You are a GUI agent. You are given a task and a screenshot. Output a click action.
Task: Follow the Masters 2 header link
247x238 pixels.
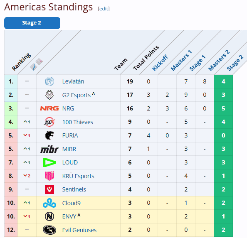[219, 60]
